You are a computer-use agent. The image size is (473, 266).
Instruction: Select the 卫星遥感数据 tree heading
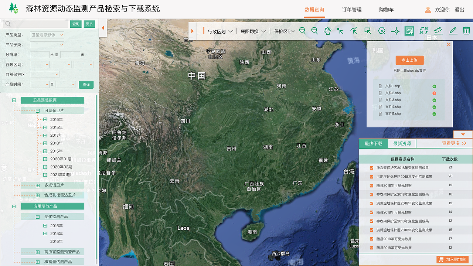coord(52,100)
